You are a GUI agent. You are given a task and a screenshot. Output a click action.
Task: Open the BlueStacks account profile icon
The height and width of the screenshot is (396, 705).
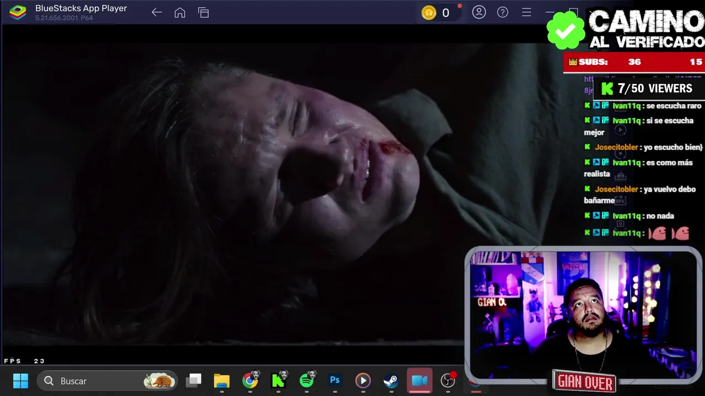click(479, 12)
